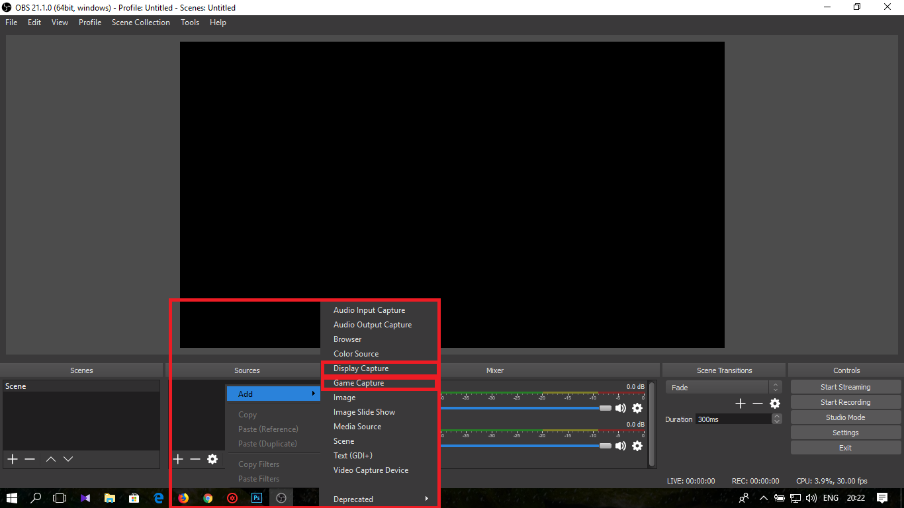
Task: Launch Firefox from the taskbar
Action: coord(183,498)
